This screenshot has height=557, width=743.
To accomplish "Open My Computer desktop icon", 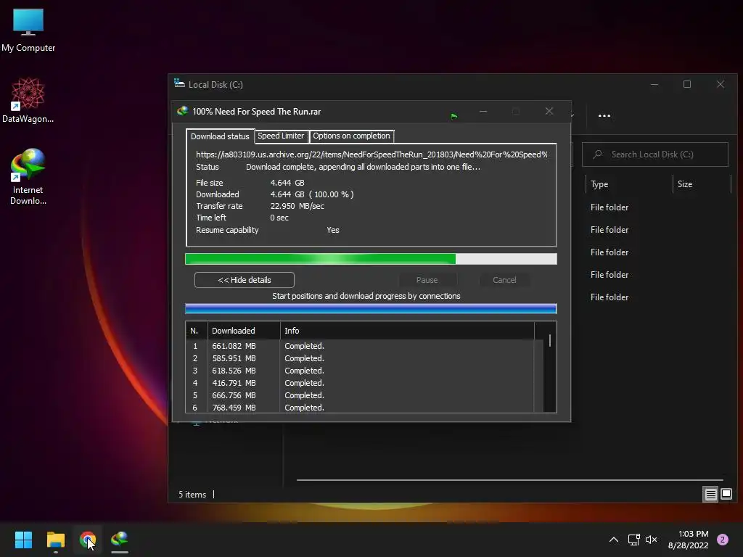I will pos(28,30).
